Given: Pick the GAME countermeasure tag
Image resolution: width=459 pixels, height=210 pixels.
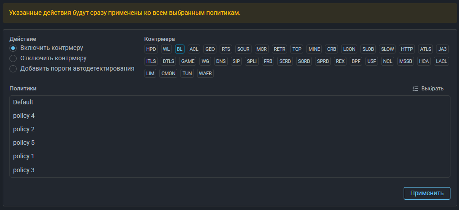Looking at the screenshot, I should pos(188,61).
